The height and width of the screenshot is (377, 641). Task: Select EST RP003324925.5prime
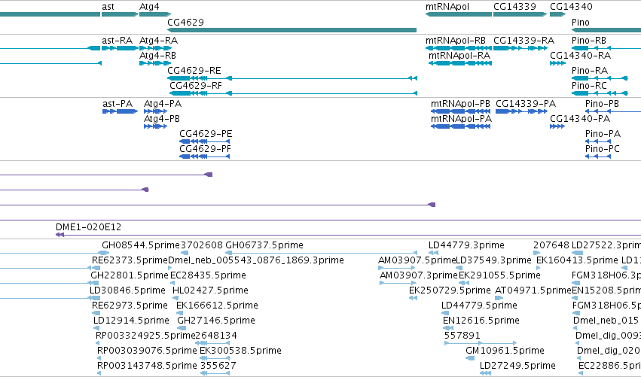point(145,336)
